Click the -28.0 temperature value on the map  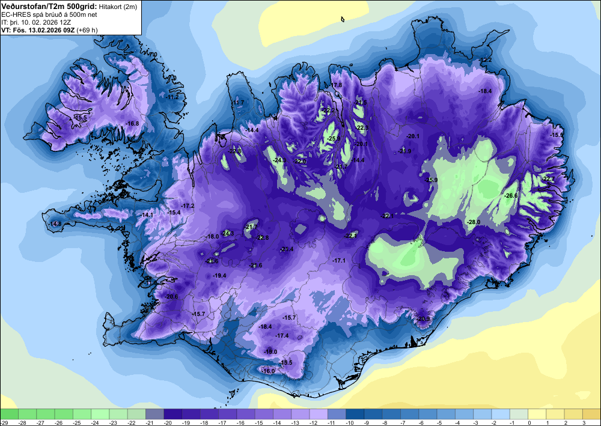pos(474,222)
